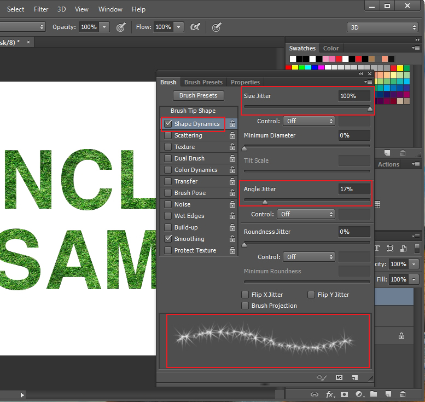Select Brush Tip Shape section
Image resolution: width=425 pixels, height=402 pixels.
(x=193, y=111)
